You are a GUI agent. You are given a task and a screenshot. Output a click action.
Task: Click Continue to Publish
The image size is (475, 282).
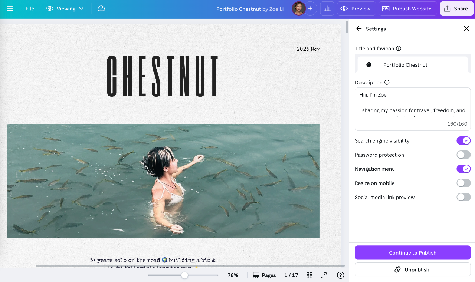(x=413, y=253)
